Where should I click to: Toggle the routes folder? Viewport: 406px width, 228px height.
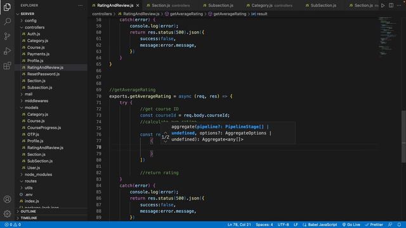point(51,181)
